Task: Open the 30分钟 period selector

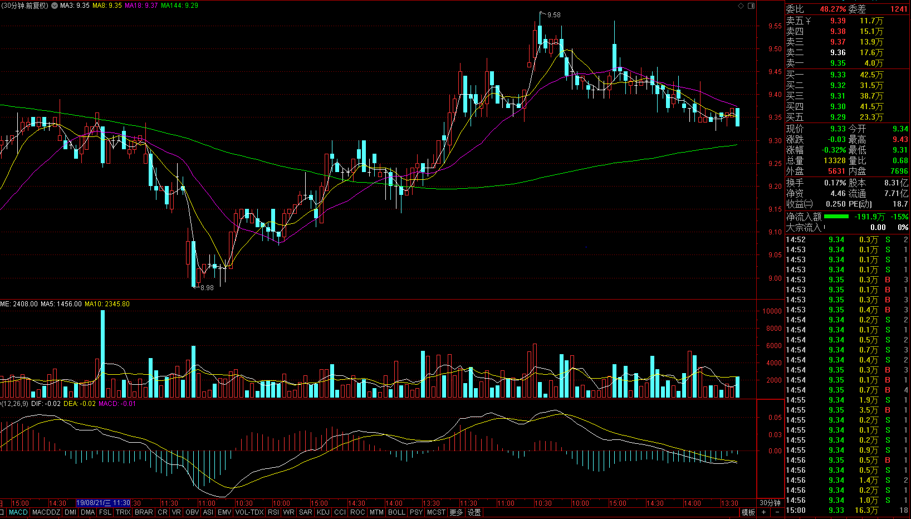Action: pyautogui.click(x=770, y=503)
